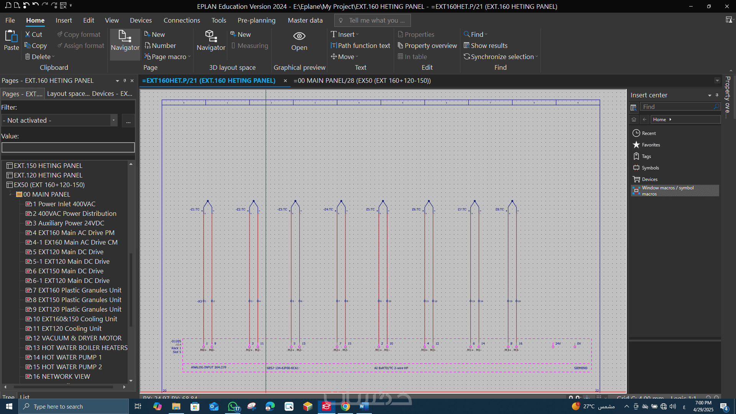Screen dimensions: 736x414
Task: Open the 3D layout space Navigator
Action: 211,40
